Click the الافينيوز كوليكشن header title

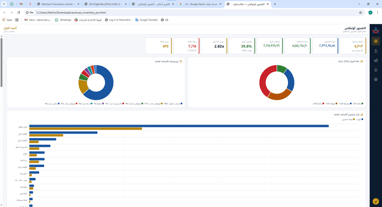click(355, 28)
